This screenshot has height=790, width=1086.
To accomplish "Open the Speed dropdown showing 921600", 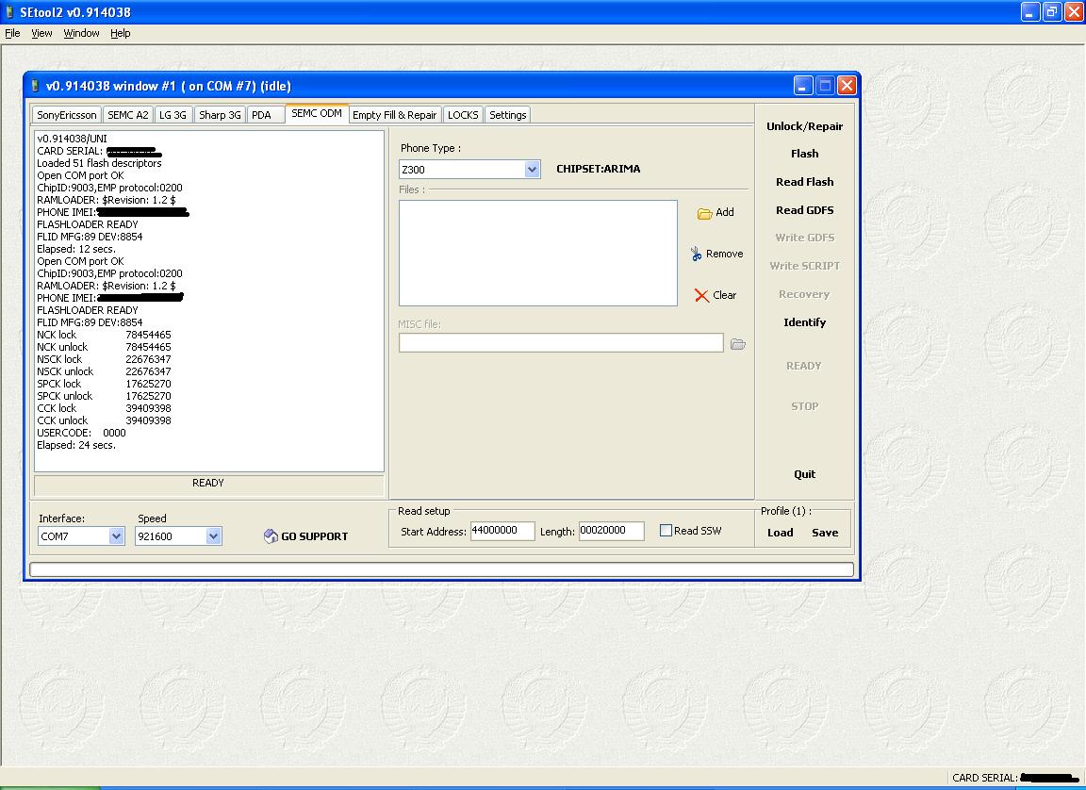I will coord(213,535).
